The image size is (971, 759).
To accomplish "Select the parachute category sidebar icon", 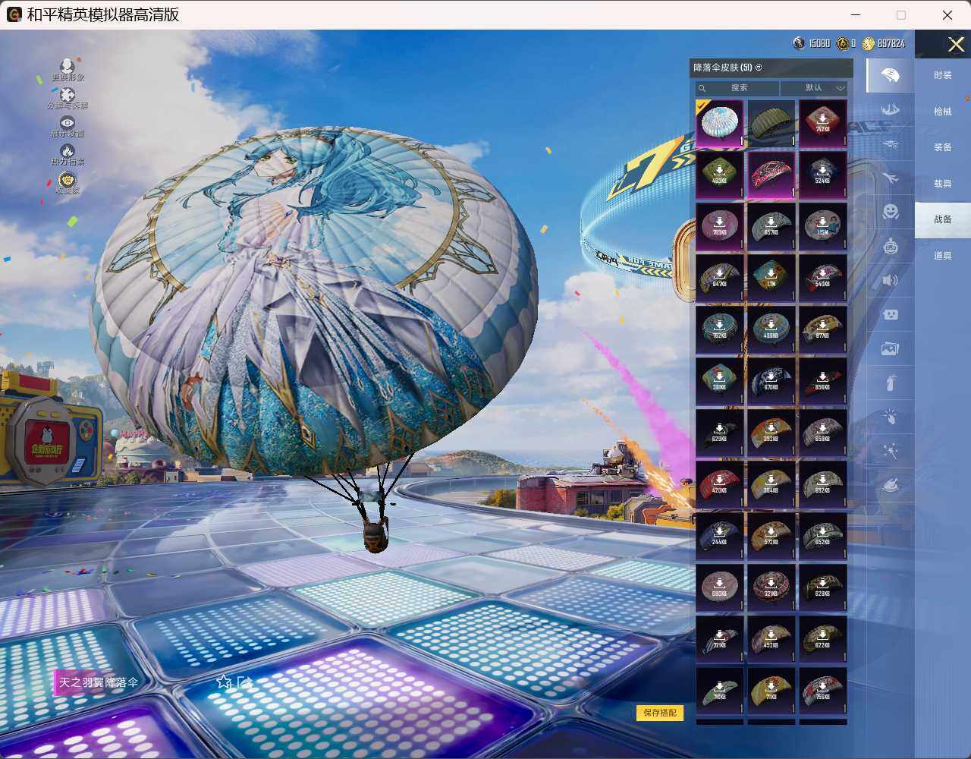I will click(890, 75).
